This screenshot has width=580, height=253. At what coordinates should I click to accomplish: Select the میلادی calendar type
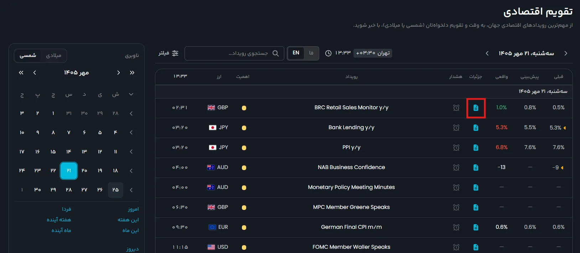point(53,56)
